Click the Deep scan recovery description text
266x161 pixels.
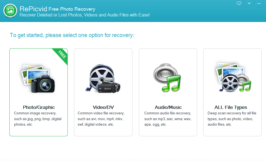pyautogui.click(x=232, y=119)
